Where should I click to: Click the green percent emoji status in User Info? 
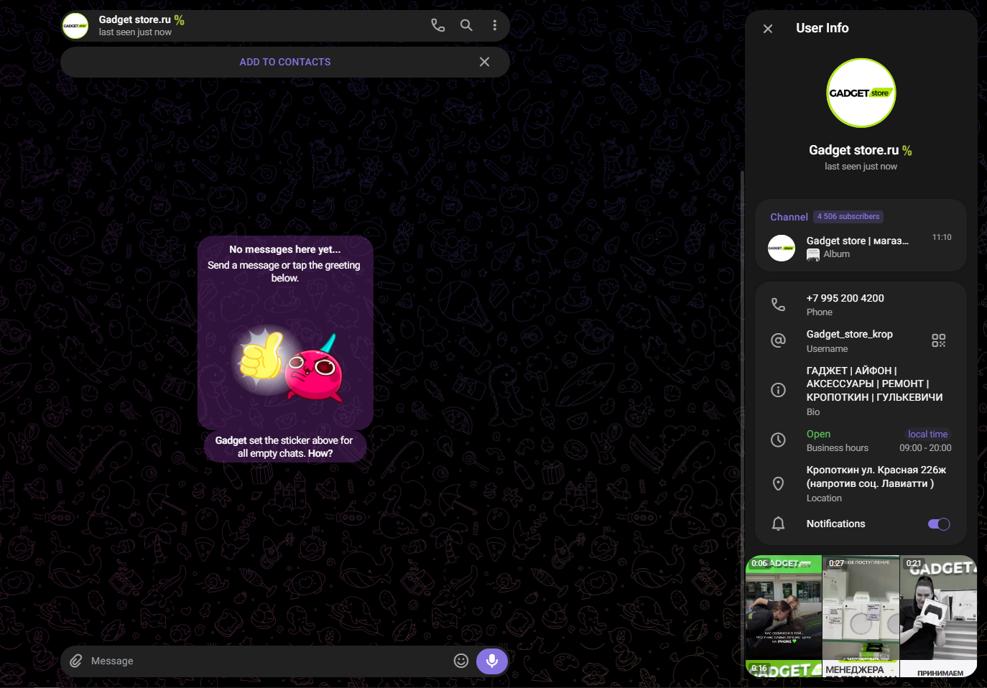[x=907, y=150]
